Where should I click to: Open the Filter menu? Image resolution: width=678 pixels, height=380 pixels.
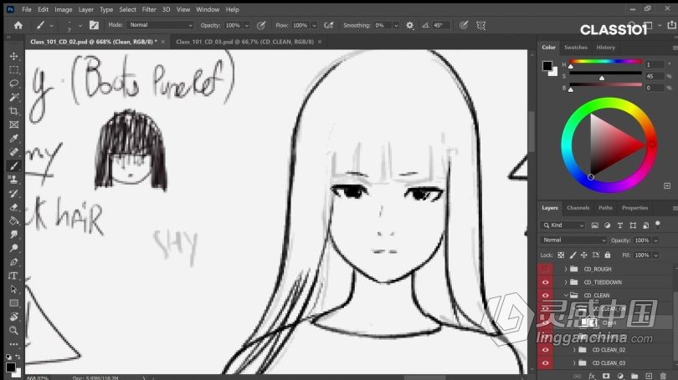click(x=149, y=9)
